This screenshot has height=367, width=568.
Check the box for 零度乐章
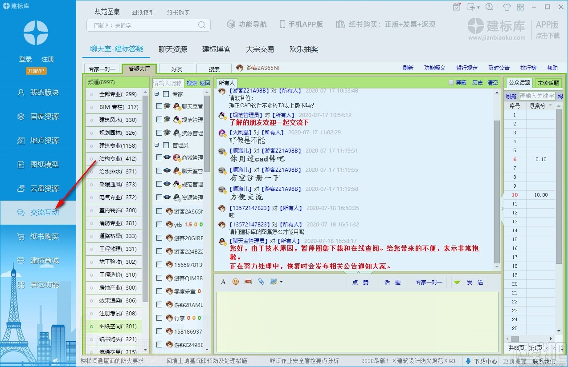click(159, 291)
